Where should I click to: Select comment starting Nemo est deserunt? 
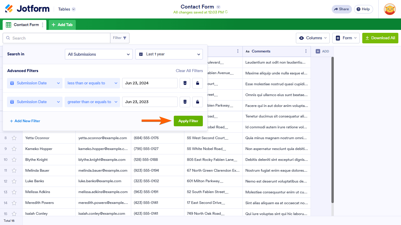277,181
